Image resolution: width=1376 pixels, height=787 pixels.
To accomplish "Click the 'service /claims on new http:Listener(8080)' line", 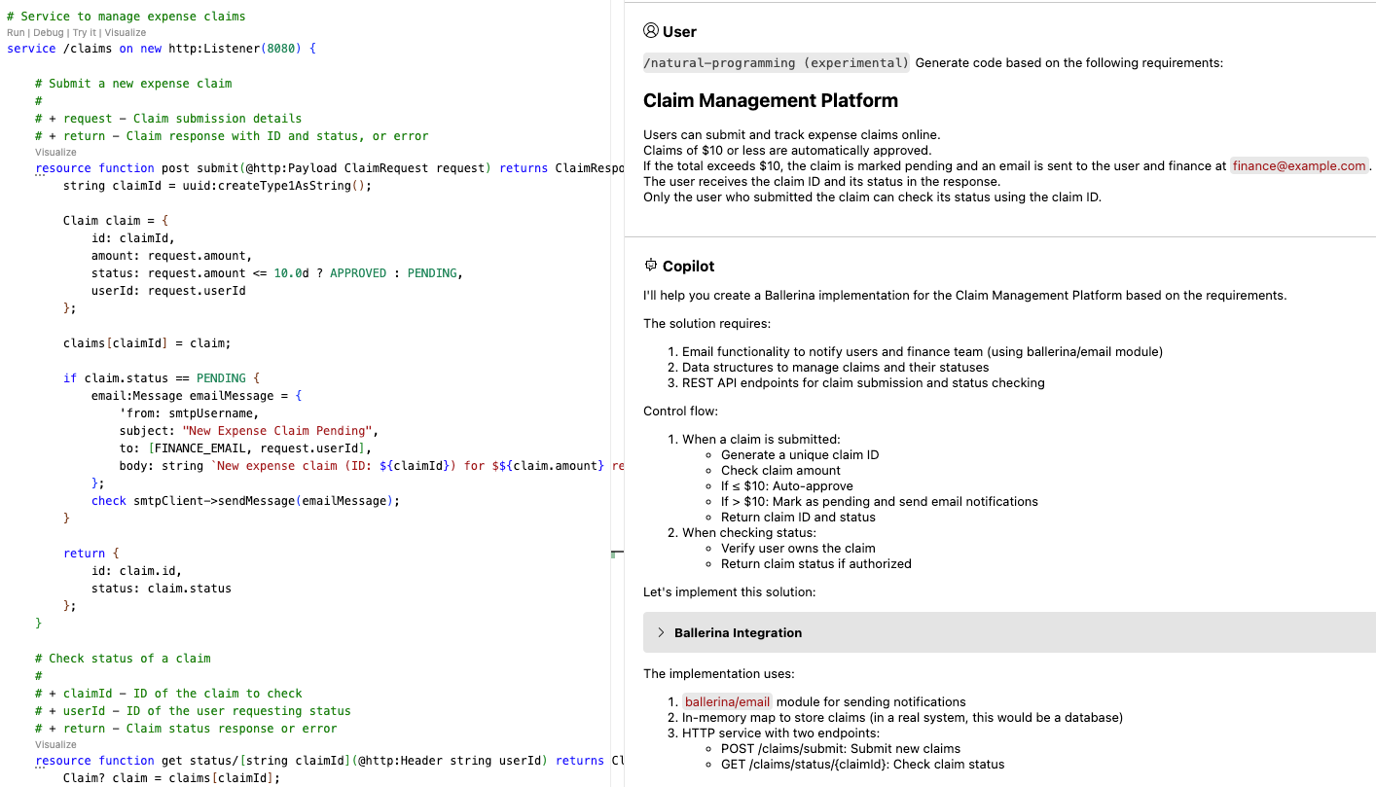I will 162,48.
